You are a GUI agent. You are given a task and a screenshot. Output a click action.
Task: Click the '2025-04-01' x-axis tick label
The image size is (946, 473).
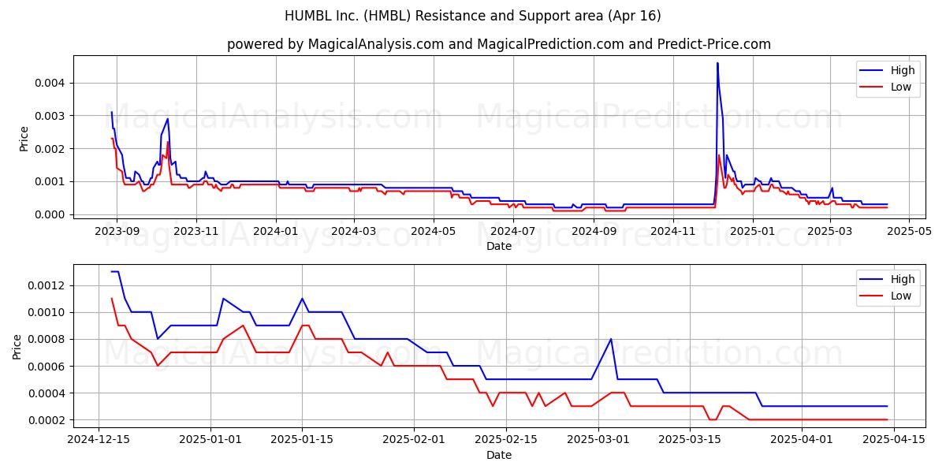(801, 440)
